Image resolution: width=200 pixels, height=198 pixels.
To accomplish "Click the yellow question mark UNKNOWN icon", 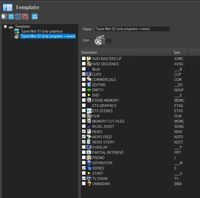I will [89, 184].
